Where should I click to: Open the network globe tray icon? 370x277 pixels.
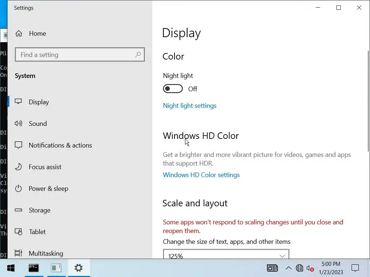pos(300,268)
